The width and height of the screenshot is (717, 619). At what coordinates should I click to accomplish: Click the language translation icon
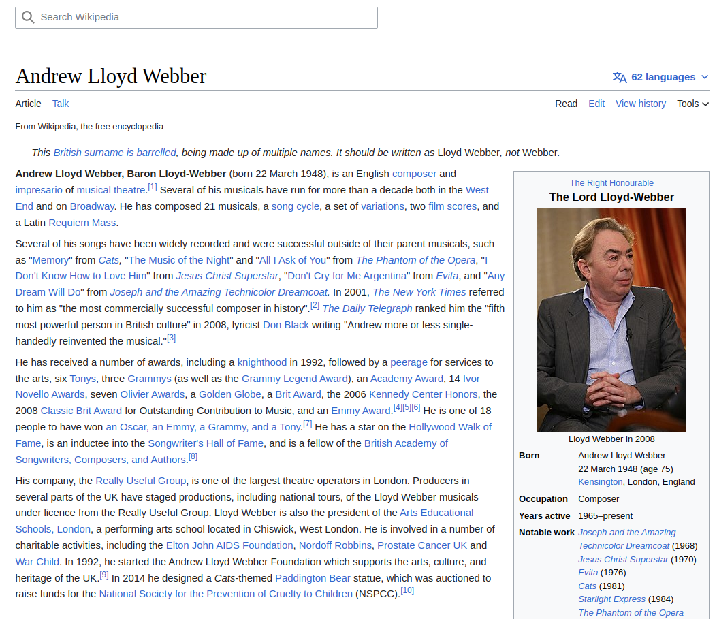[x=620, y=77]
